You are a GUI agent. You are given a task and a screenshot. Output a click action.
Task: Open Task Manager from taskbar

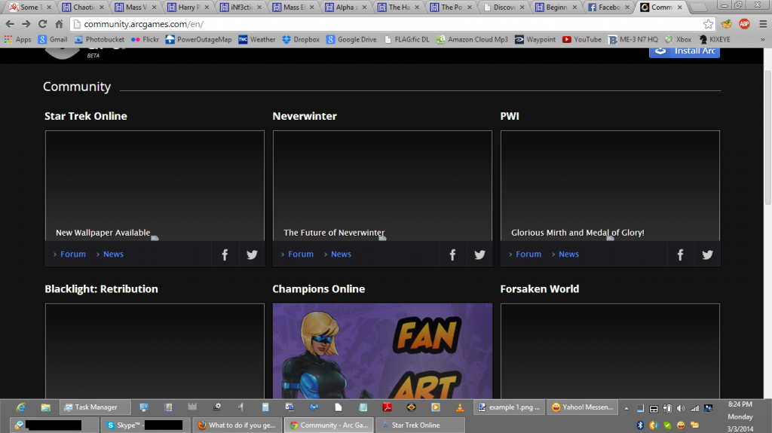coord(95,407)
